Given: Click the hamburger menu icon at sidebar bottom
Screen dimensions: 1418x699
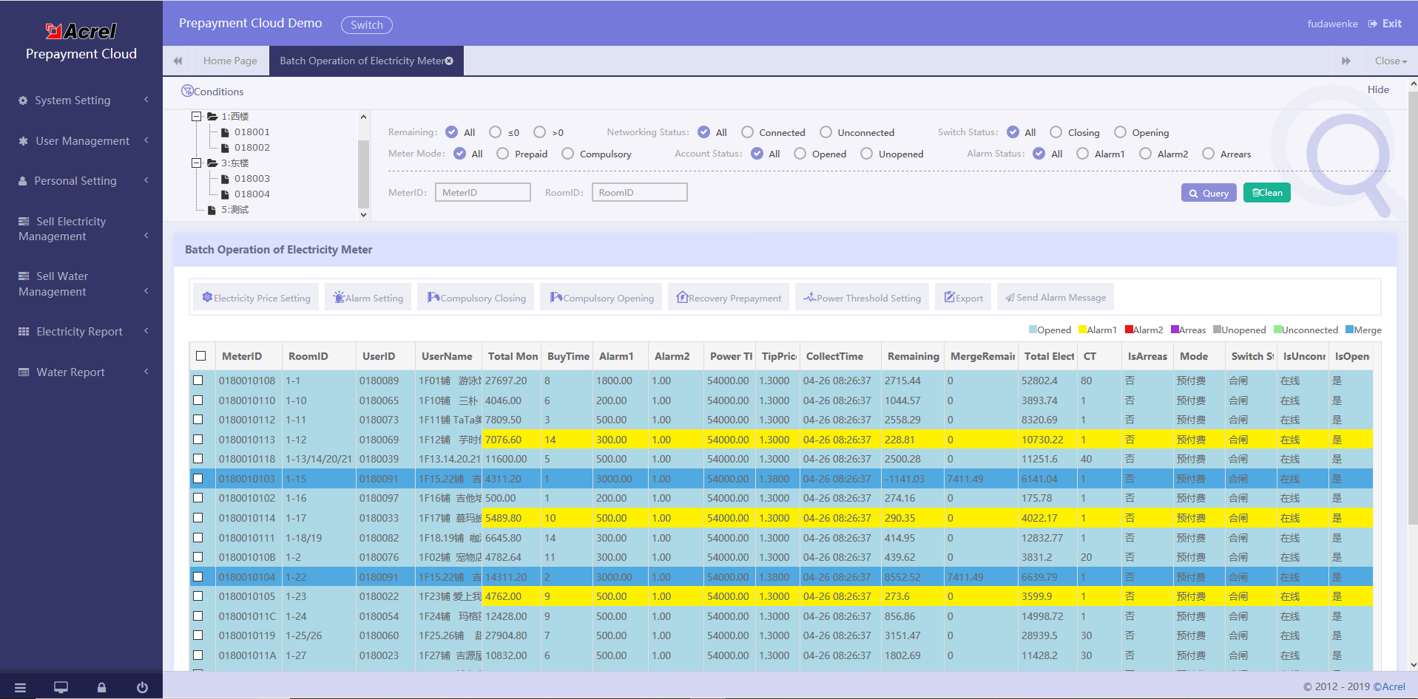Looking at the screenshot, I should point(20,688).
